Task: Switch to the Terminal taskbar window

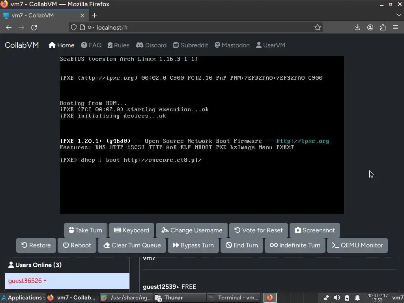Action: click(x=234, y=297)
